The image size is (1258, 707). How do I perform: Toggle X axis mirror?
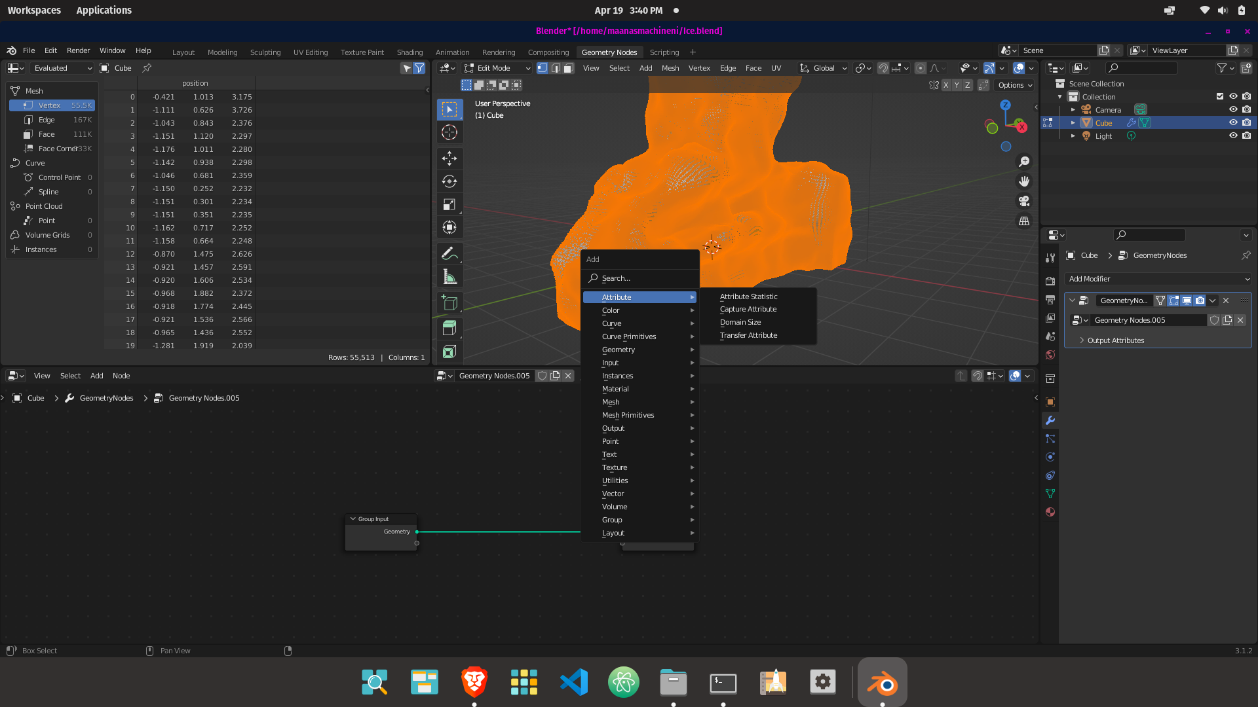(x=945, y=85)
